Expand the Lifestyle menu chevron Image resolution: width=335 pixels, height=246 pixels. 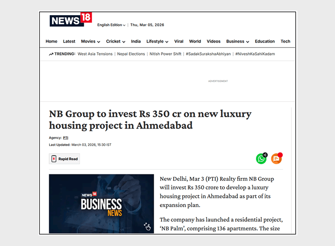[x=167, y=42]
